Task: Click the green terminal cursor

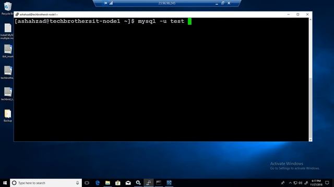Action: tap(189, 21)
